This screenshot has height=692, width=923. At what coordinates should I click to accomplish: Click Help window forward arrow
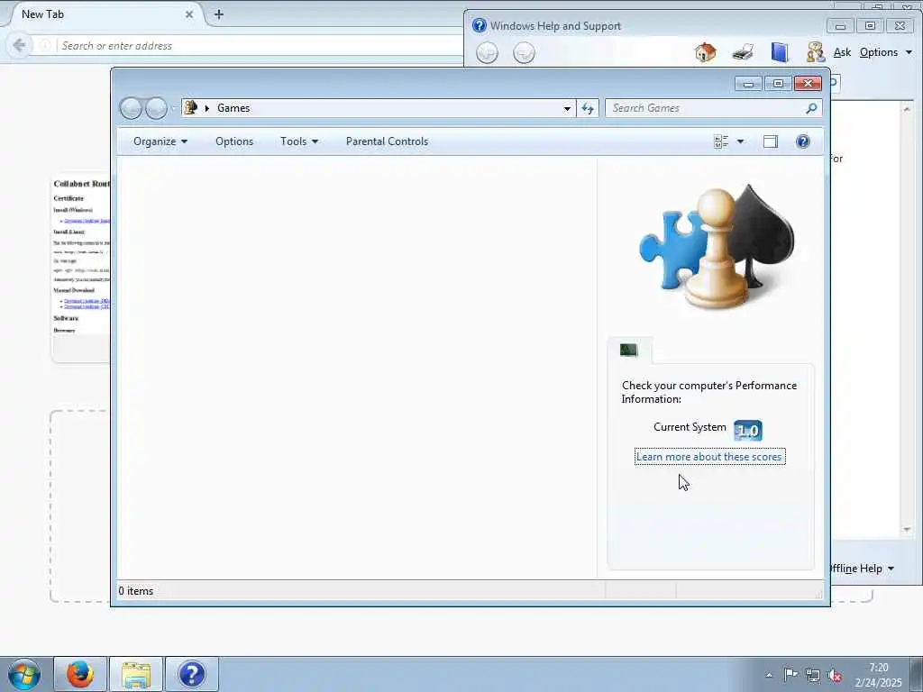coord(524,53)
